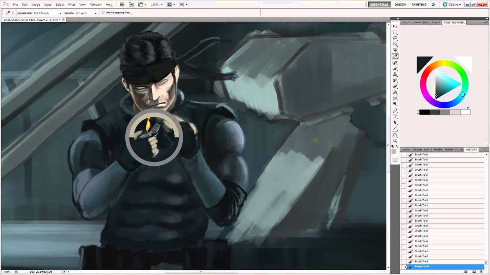Open the Layer menu
490x275 pixels.
pos(48,5)
